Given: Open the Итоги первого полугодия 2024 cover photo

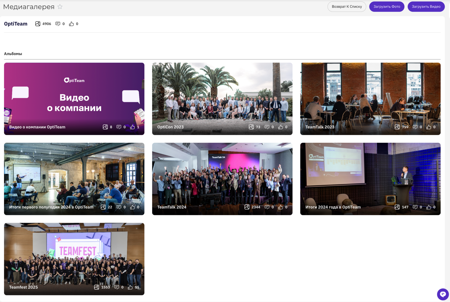Looking at the screenshot, I should (x=74, y=179).
